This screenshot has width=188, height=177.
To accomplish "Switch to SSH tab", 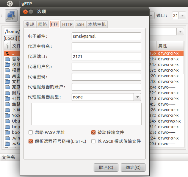I will (80, 24).
